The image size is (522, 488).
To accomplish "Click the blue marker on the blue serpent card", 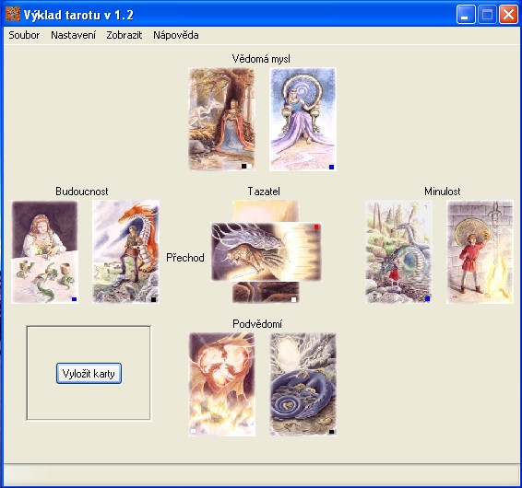I will (427, 299).
